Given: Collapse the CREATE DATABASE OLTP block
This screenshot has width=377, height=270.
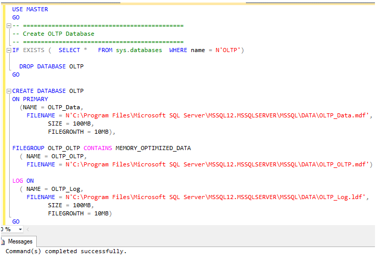Looking at the screenshot, I should pyautogui.click(x=9, y=91).
